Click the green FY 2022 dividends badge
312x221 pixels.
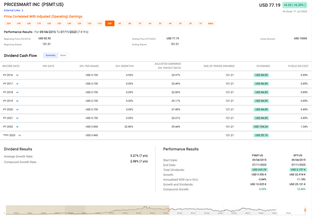(x=263, y=126)
